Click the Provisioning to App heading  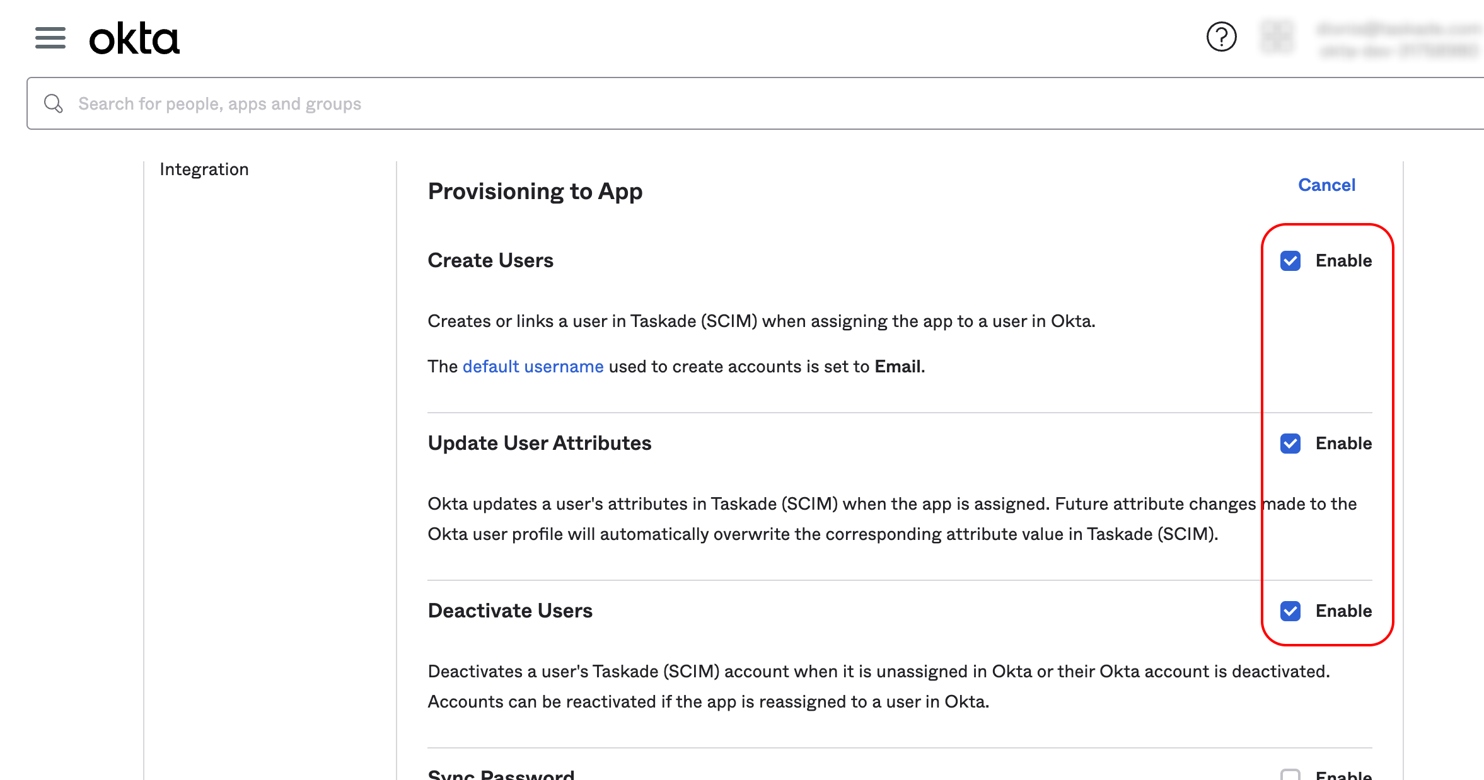(x=535, y=192)
